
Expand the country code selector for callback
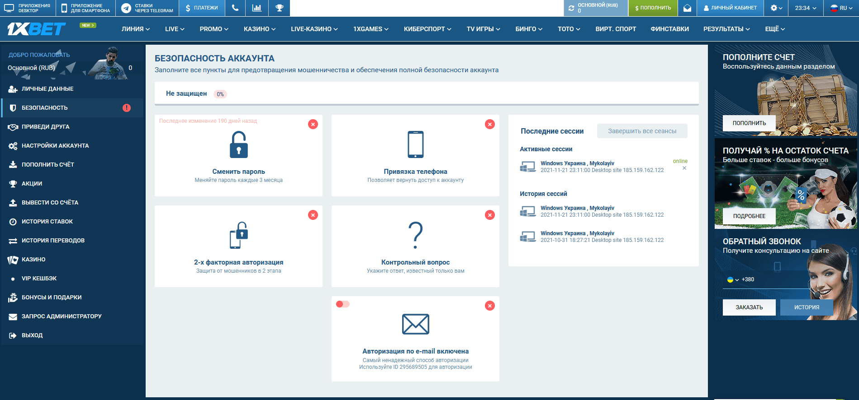point(733,280)
